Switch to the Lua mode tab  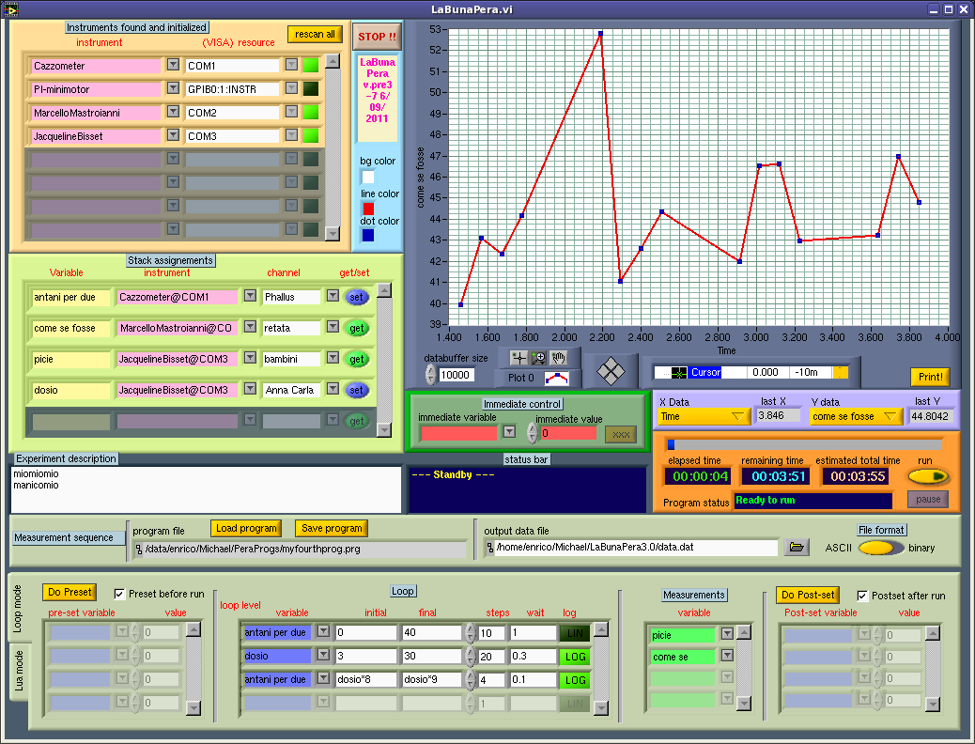click(x=20, y=669)
